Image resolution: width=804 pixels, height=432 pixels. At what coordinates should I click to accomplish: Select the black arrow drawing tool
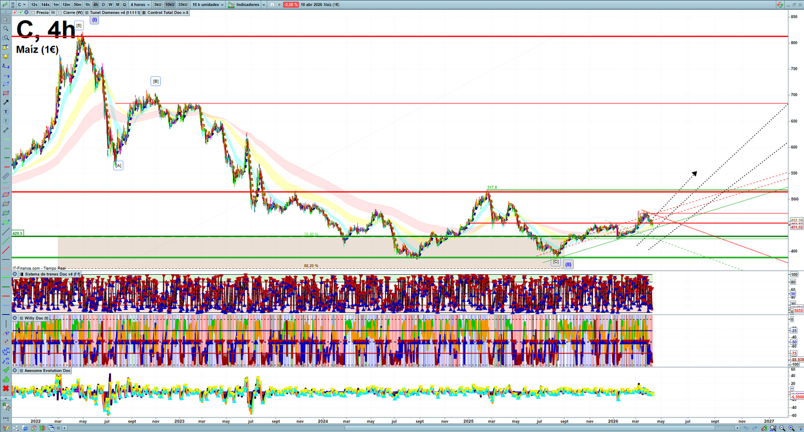[x=6, y=102]
